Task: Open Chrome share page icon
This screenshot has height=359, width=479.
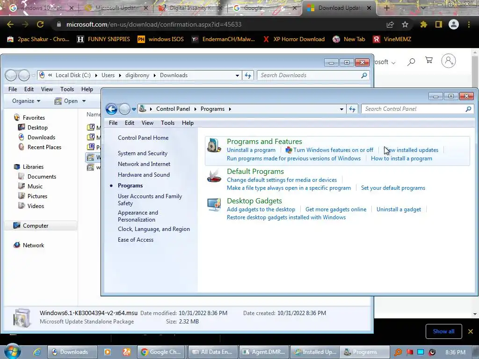Action: 390,24
